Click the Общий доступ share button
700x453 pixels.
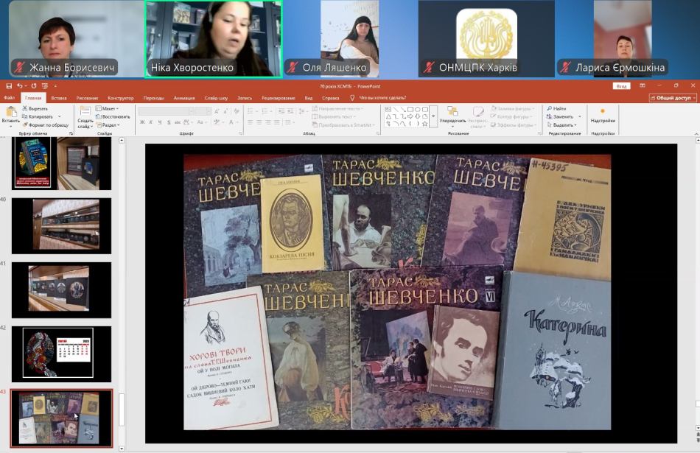click(x=672, y=97)
